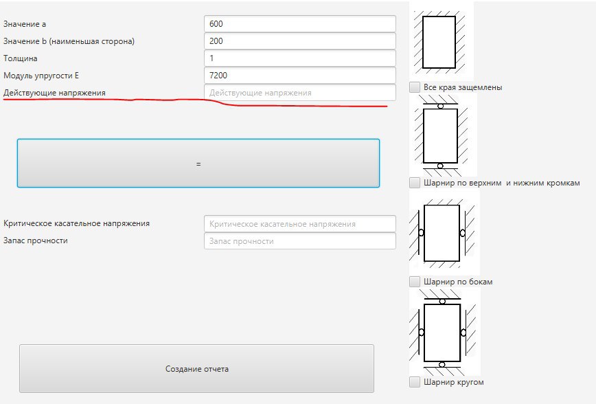Click the Критическое касательное напряжения output field
Image resolution: width=596 pixels, height=404 pixels.
pyautogui.click(x=300, y=224)
